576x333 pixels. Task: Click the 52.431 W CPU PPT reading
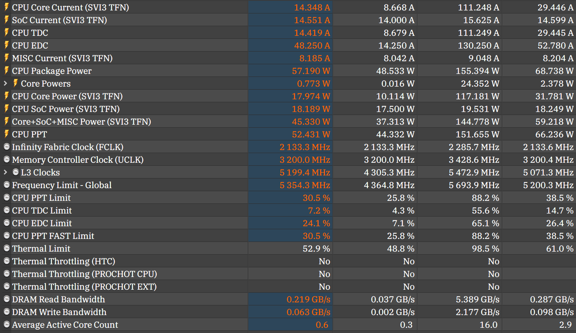[x=311, y=134]
